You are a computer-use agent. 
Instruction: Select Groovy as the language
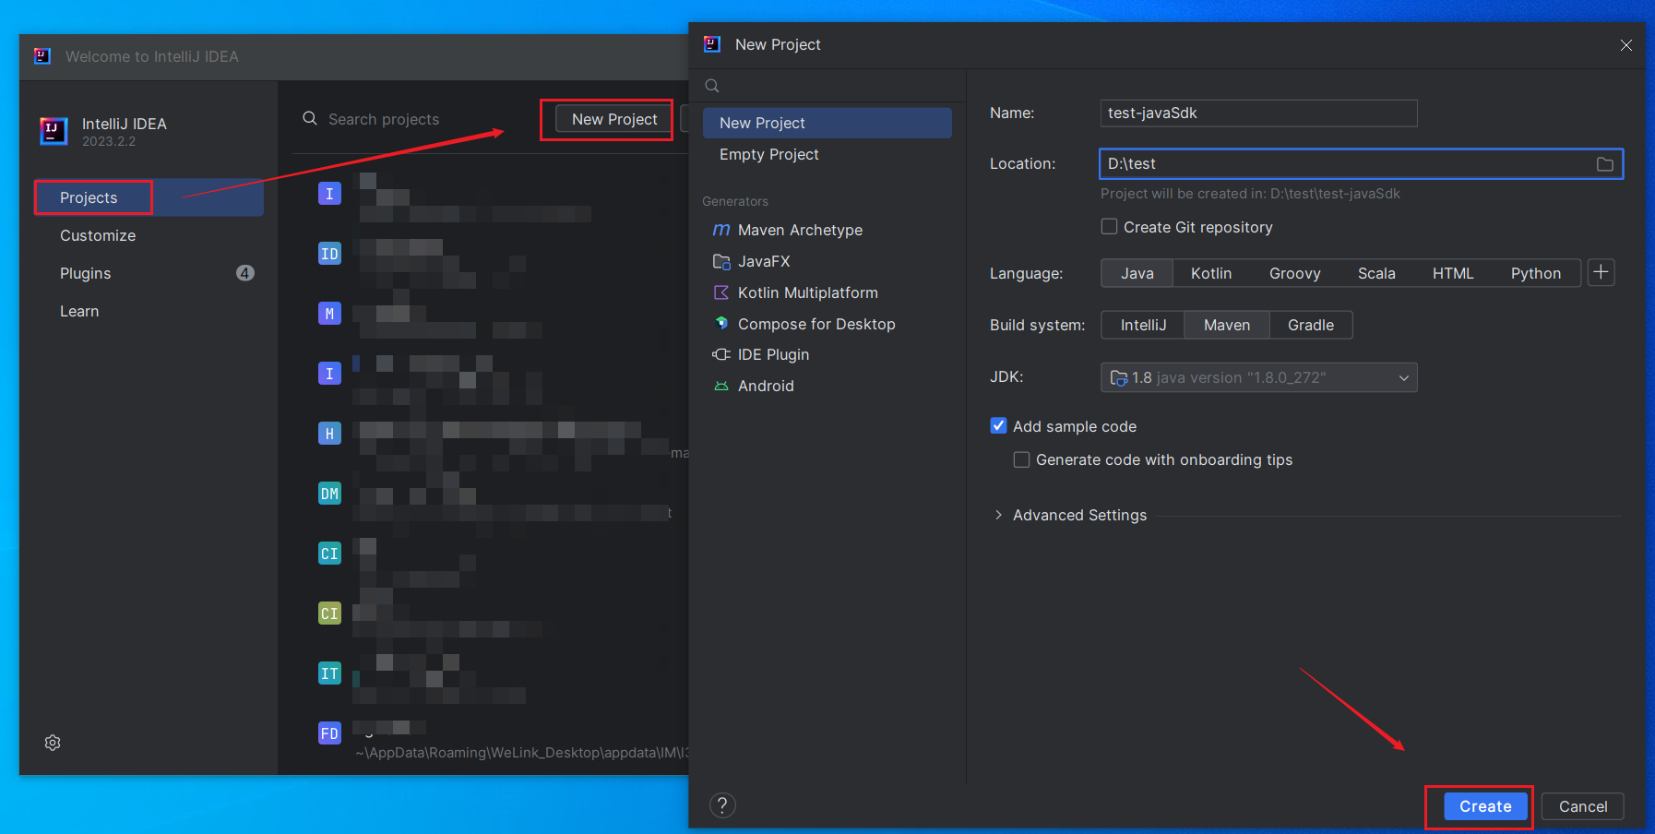click(1294, 273)
